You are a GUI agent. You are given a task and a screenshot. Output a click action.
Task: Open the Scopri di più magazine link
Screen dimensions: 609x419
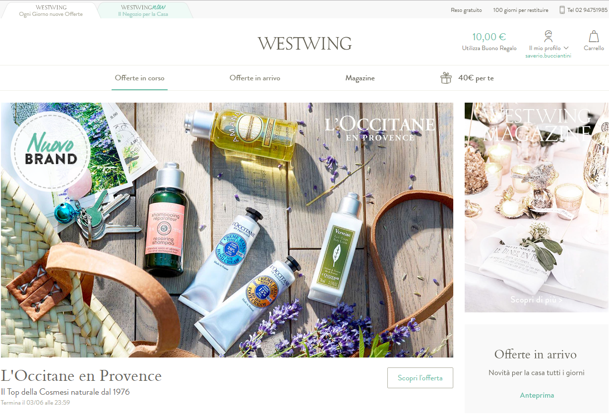click(x=537, y=299)
